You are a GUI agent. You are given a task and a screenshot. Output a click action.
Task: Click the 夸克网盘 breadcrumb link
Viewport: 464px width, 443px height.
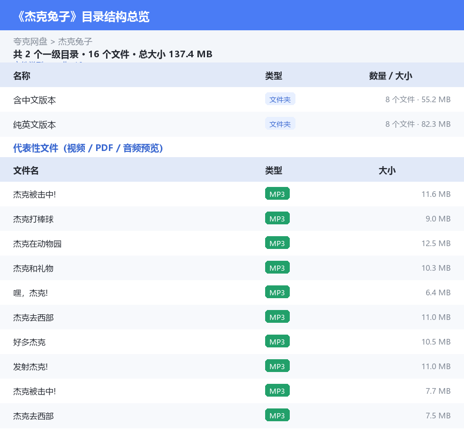30,41
